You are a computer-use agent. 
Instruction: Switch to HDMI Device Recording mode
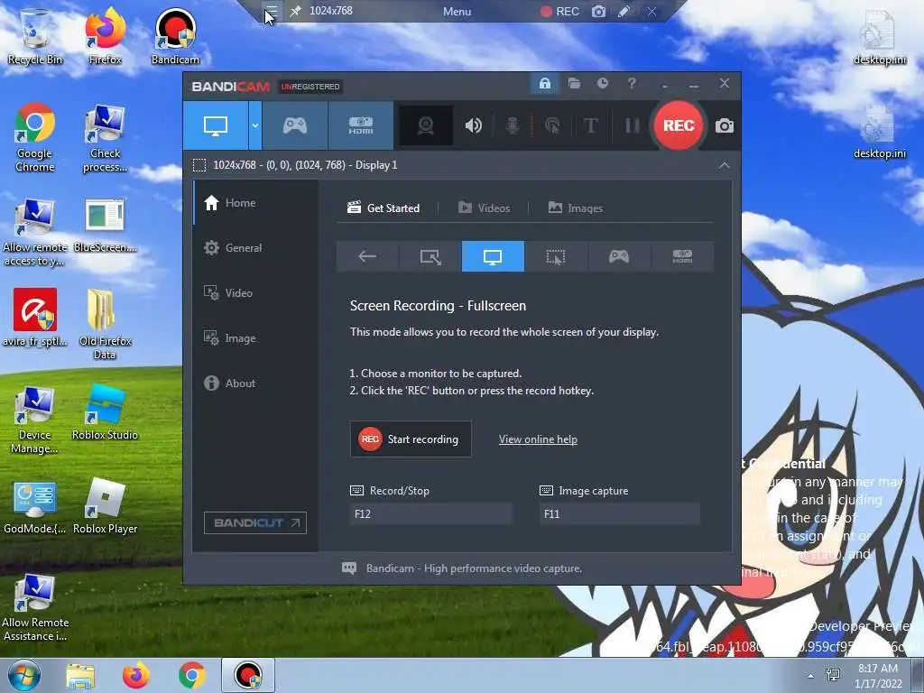coord(361,125)
